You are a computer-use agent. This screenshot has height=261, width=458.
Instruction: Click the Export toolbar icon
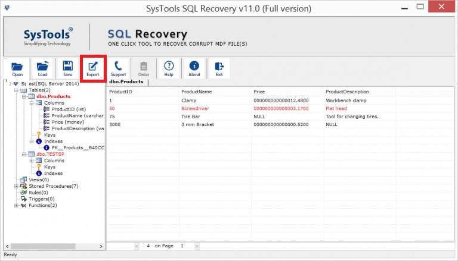tap(93, 69)
